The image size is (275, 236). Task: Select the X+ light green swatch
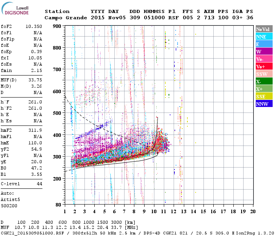click(264, 89)
